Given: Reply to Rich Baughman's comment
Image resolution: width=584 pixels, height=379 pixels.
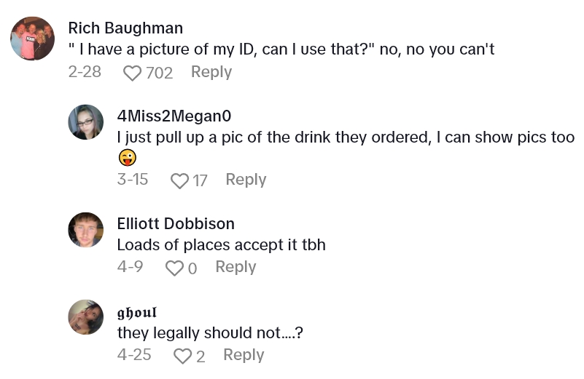Looking at the screenshot, I should pos(211,72).
